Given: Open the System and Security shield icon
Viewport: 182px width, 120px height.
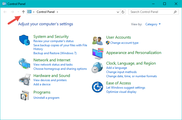Looking at the screenshot, I should [x=25, y=41].
